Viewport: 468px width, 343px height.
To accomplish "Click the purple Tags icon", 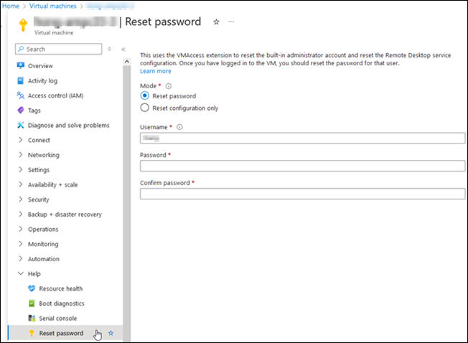I will [x=21, y=111].
